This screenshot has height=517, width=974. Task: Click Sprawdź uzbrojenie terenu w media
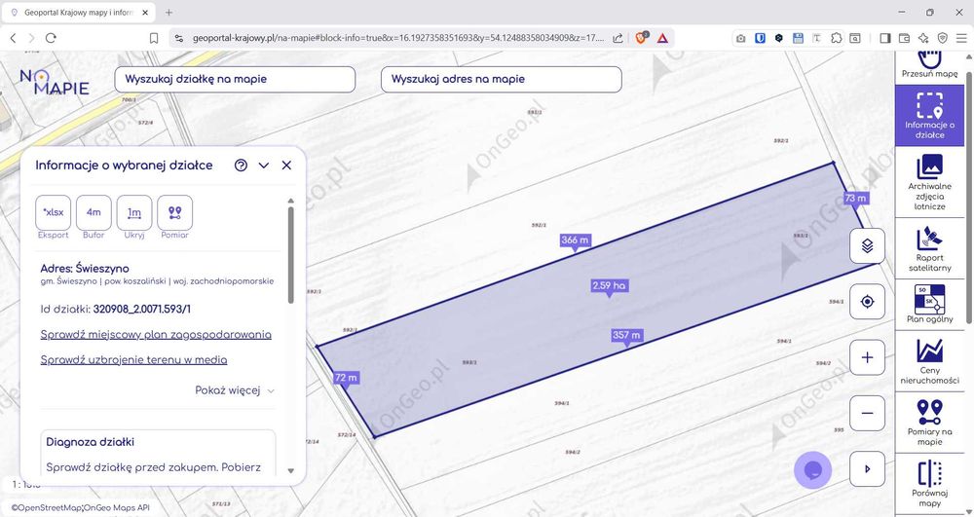(133, 360)
